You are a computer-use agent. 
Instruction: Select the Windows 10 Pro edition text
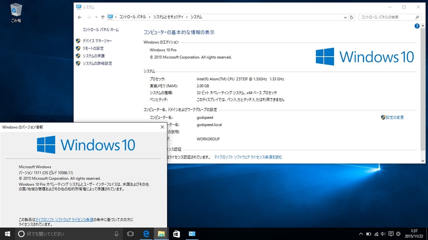point(163,50)
